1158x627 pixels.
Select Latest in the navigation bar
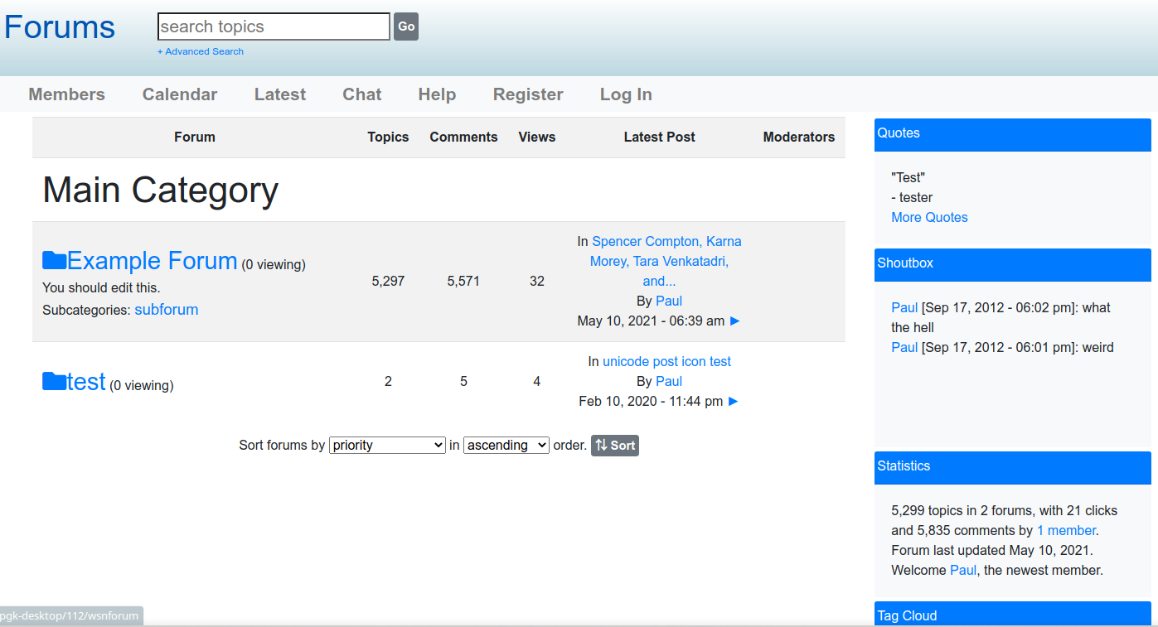(x=280, y=94)
